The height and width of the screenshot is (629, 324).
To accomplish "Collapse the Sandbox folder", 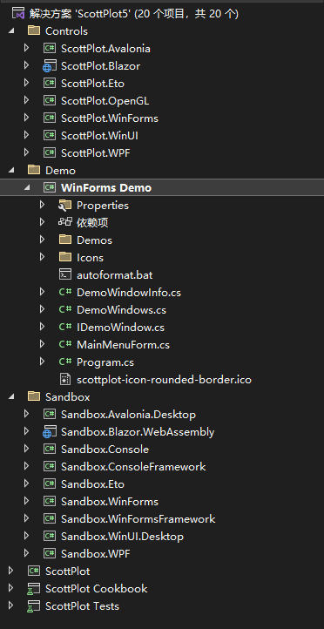I will point(10,396).
